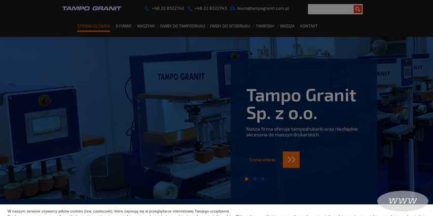Click the orange double-arrow button
Image resolution: width=433 pixels, height=216 pixels.
point(291,159)
